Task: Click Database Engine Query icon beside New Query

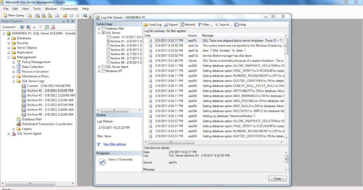Action: point(30,16)
